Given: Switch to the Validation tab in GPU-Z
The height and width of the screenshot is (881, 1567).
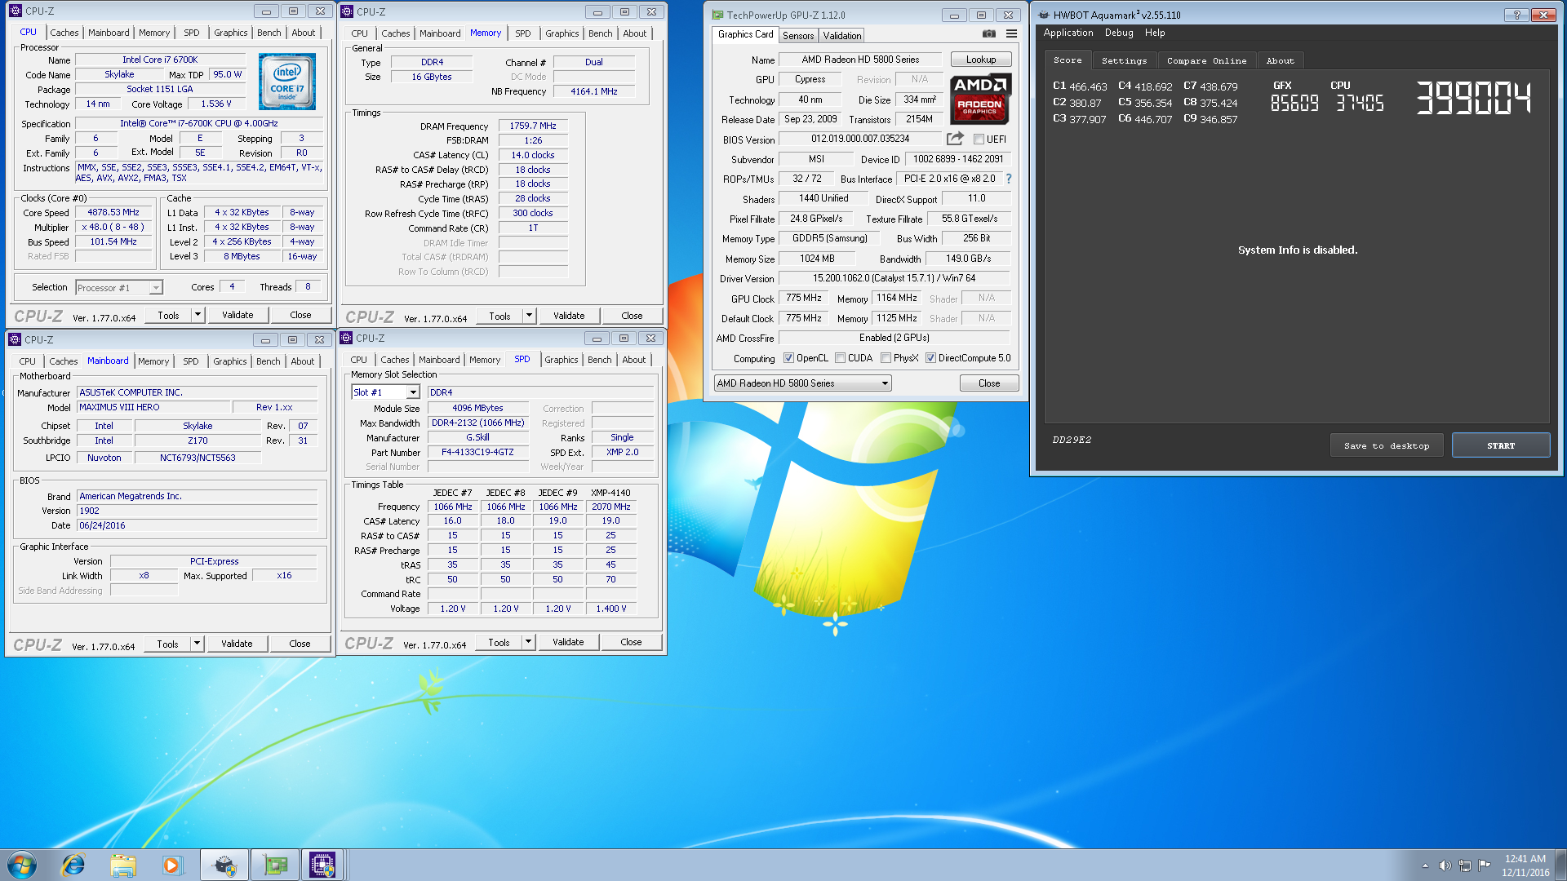Looking at the screenshot, I should point(841,35).
